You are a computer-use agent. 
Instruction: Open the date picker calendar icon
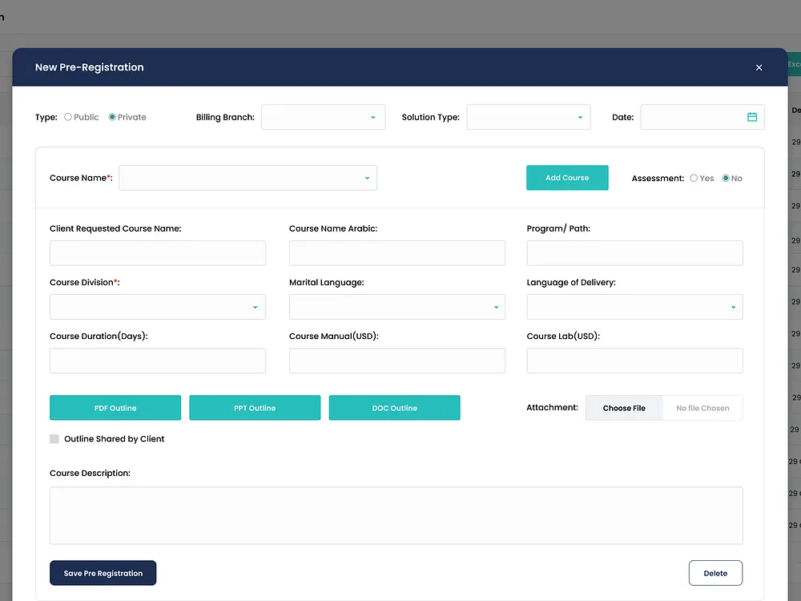click(x=751, y=116)
